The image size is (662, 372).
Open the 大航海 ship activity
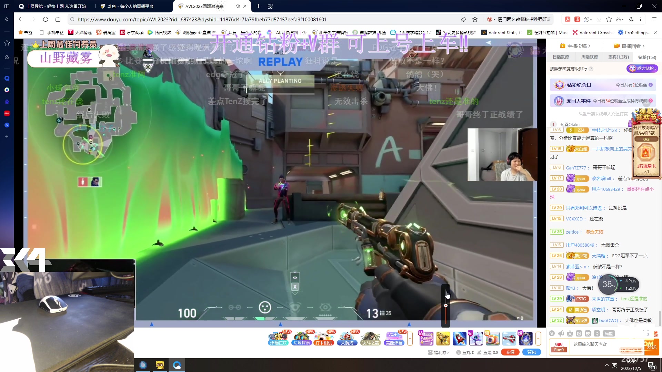[347, 338]
